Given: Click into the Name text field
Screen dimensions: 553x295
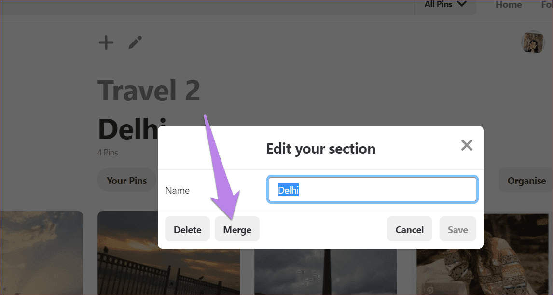Looking at the screenshot, I should [373, 189].
